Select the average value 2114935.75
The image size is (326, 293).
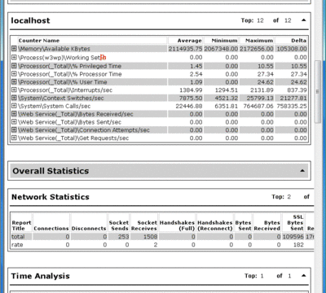coord(185,49)
